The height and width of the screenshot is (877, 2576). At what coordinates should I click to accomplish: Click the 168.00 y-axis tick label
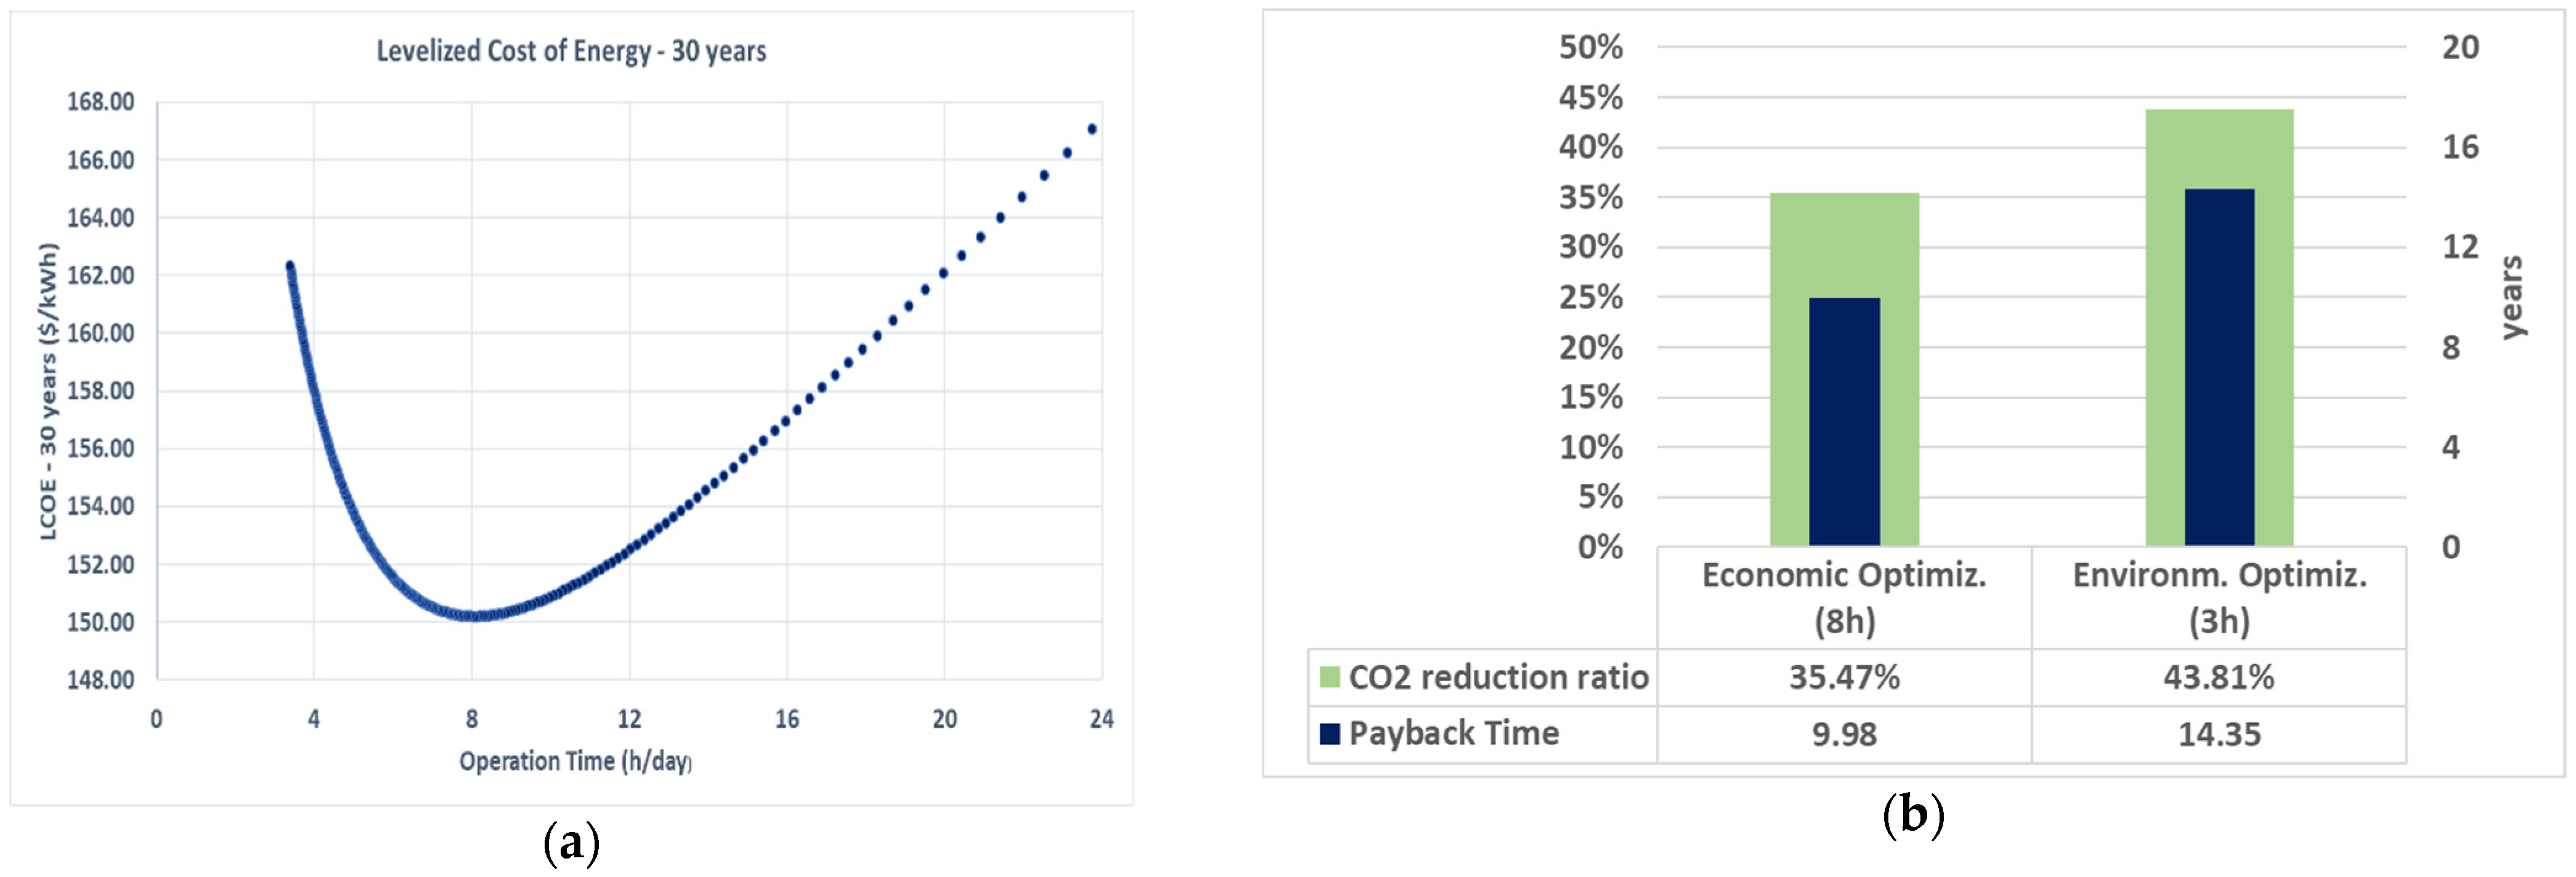100,102
